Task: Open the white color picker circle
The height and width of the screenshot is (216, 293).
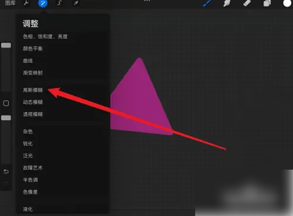Action: click(x=287, y=3)
